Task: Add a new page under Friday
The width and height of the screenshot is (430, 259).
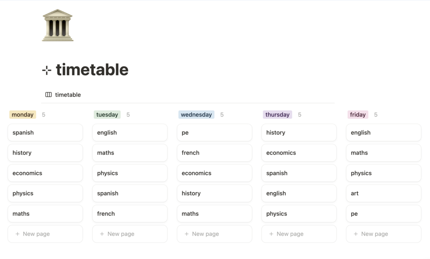Action: coord(383,234)
